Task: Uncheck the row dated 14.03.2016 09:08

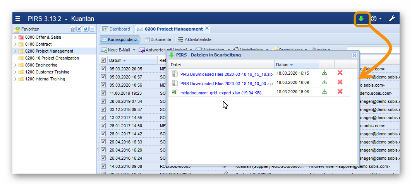Action: coord(103,166)
